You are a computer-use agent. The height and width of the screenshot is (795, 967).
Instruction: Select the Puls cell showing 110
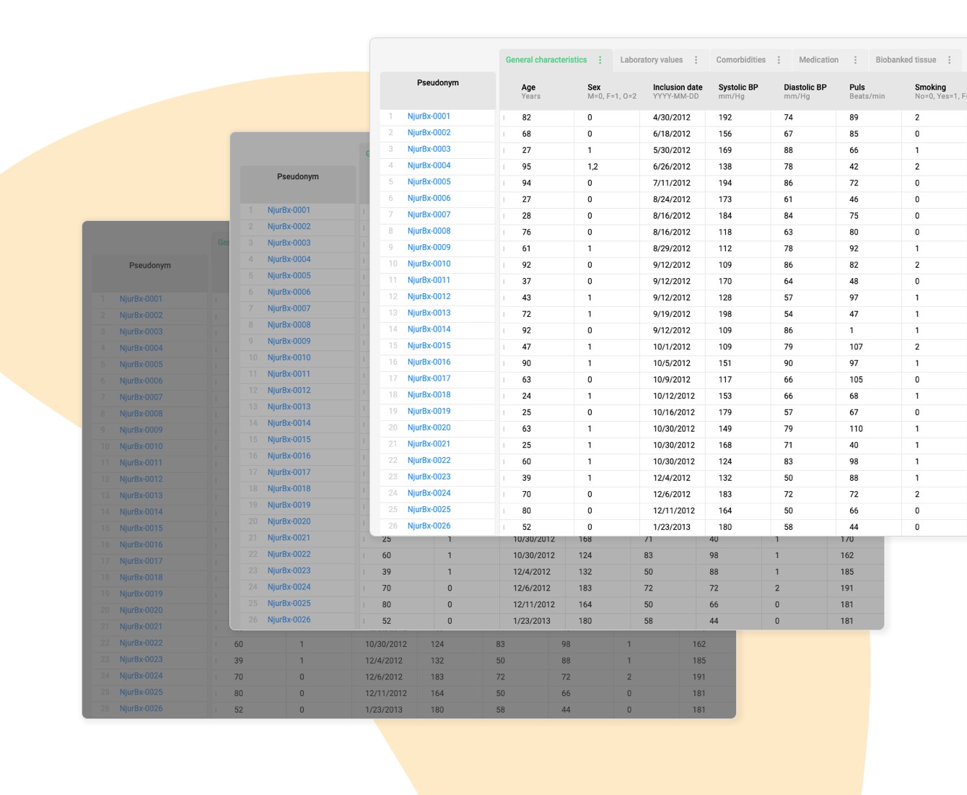pos(856,428)
